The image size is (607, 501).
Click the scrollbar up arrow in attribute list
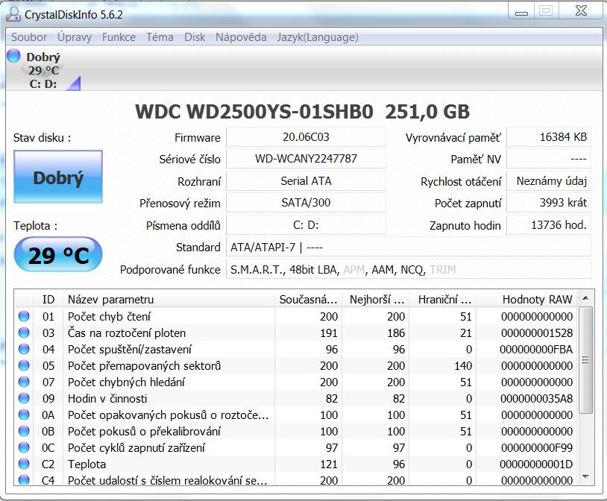click(x=585, y=297)
